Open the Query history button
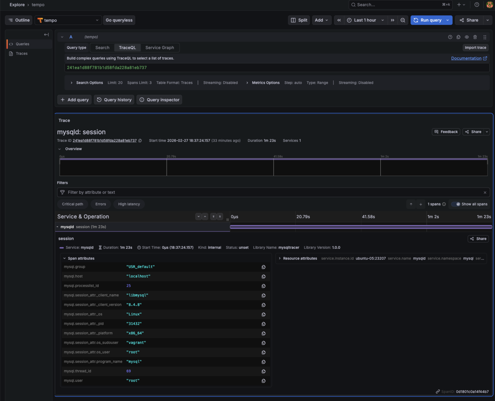 pyautogui.click(x=114, y=100)
